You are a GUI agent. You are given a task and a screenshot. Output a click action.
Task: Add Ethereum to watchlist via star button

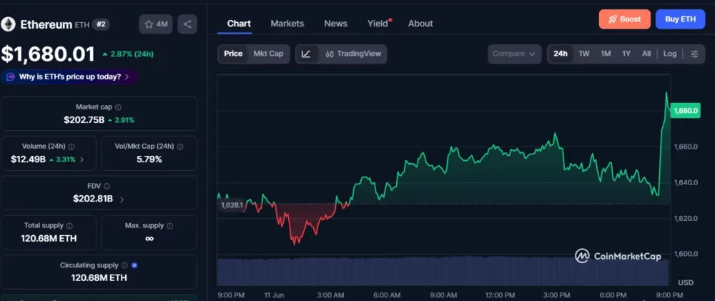pyautogui.click(x=156, y=24)
